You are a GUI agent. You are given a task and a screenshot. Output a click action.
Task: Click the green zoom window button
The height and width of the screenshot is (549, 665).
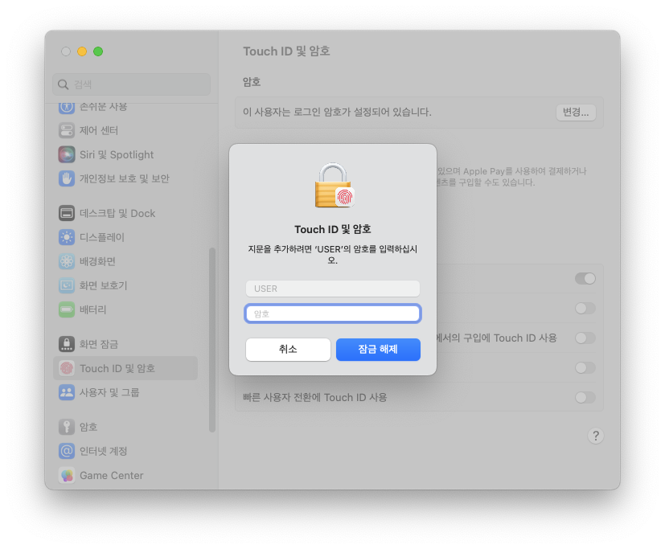click(98, 51)
